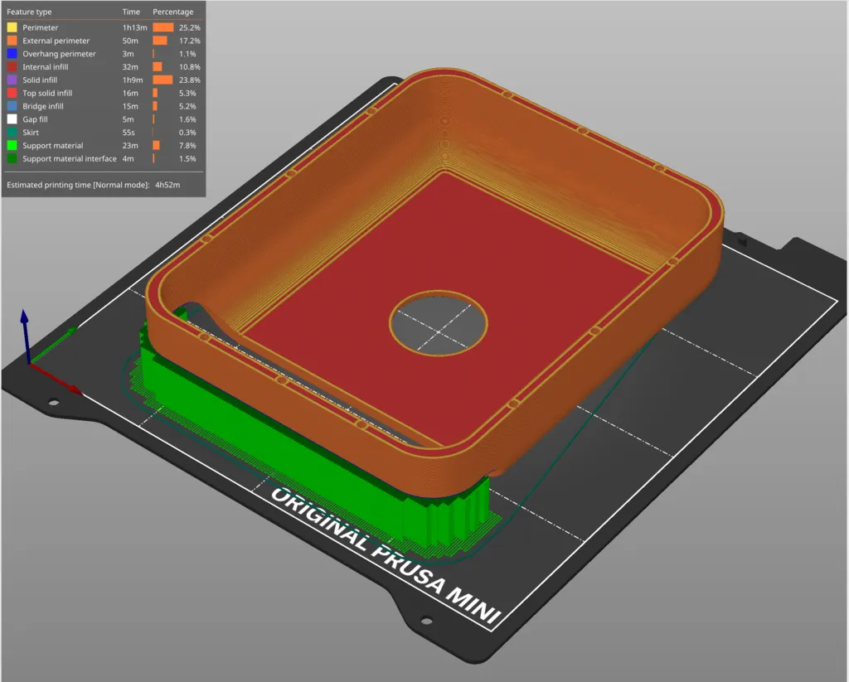Toggle the Support material feature label

pyautogui.click(x=52, y=146)
